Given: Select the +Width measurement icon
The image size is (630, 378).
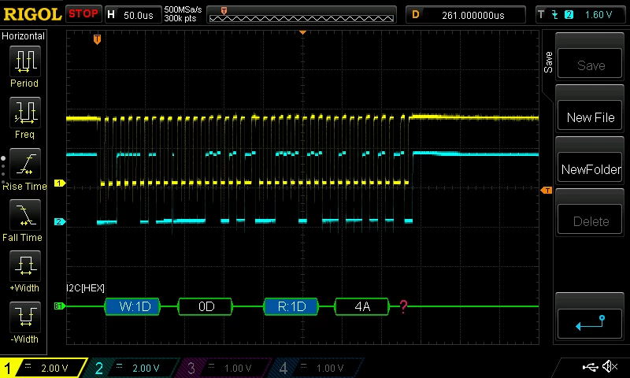Looking at the screenshot, I should click(x=25, y=266).
